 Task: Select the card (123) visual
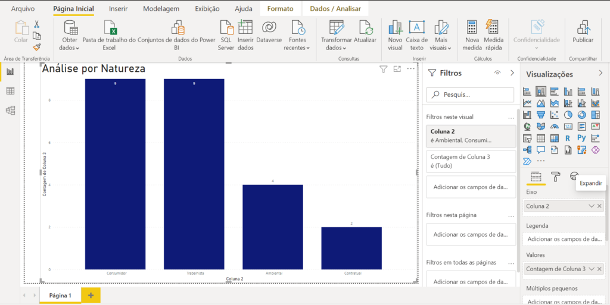568,127
